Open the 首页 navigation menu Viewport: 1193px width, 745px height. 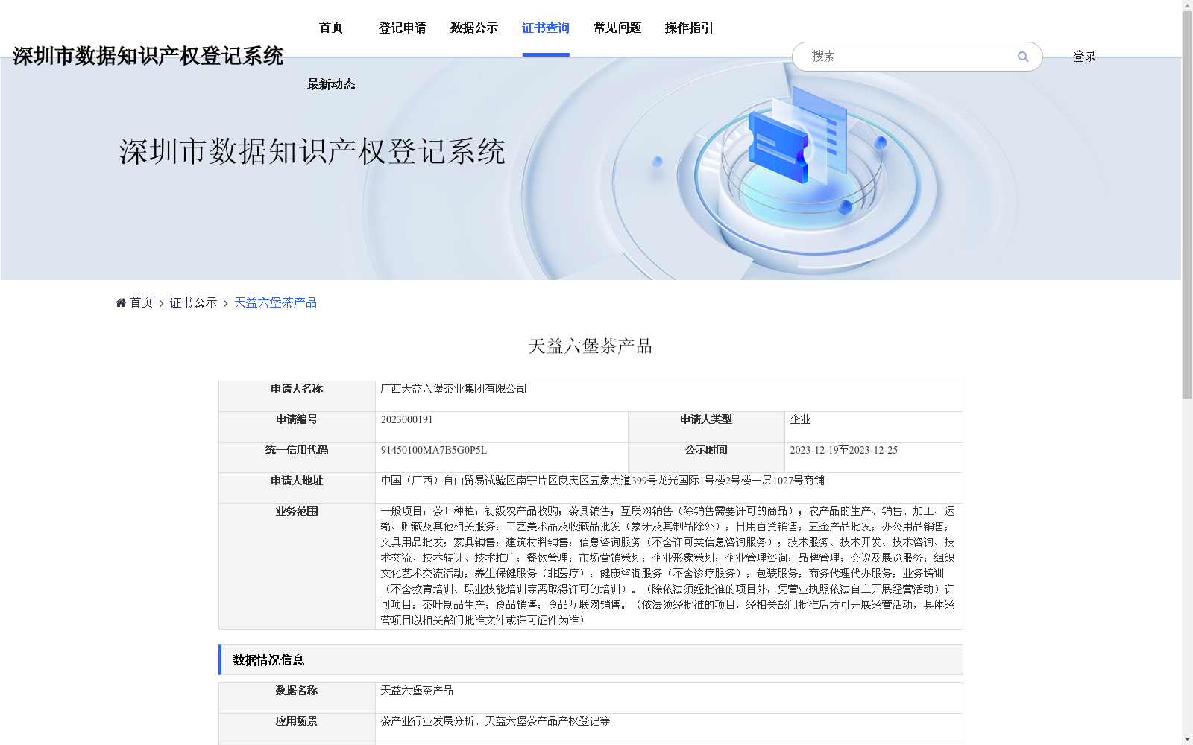331,28
